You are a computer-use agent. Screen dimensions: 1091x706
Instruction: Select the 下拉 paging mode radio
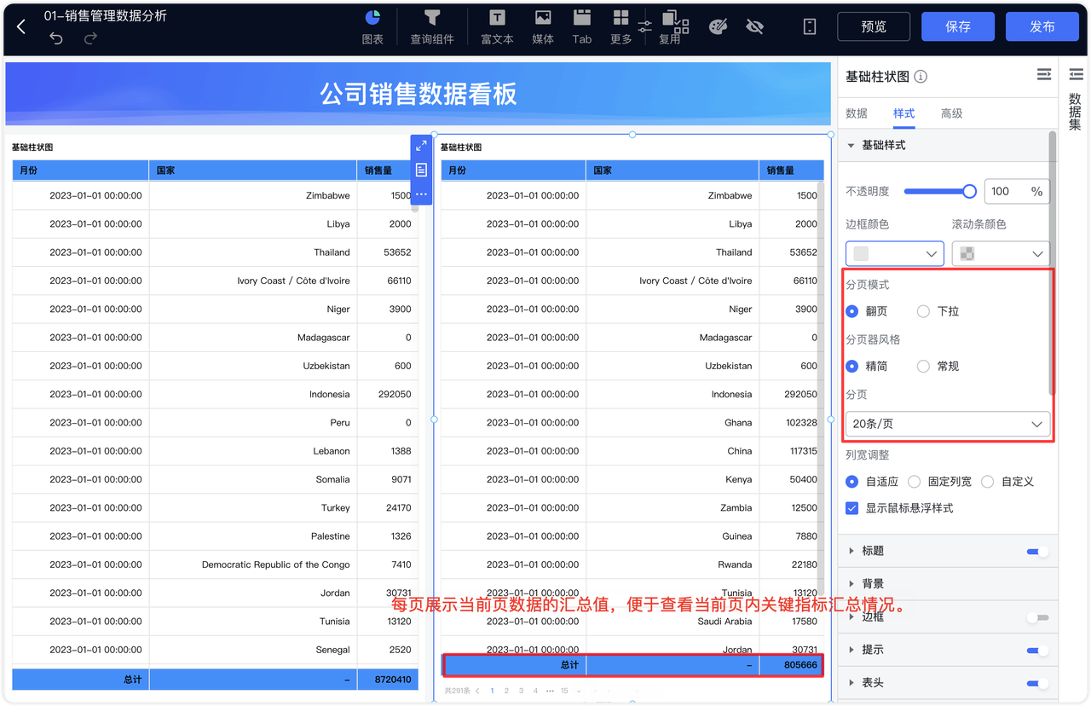[x=923, y=311]
